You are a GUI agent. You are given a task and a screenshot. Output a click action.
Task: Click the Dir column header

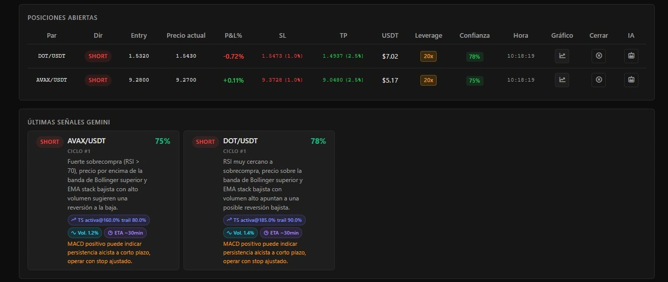tap(98, 36)
